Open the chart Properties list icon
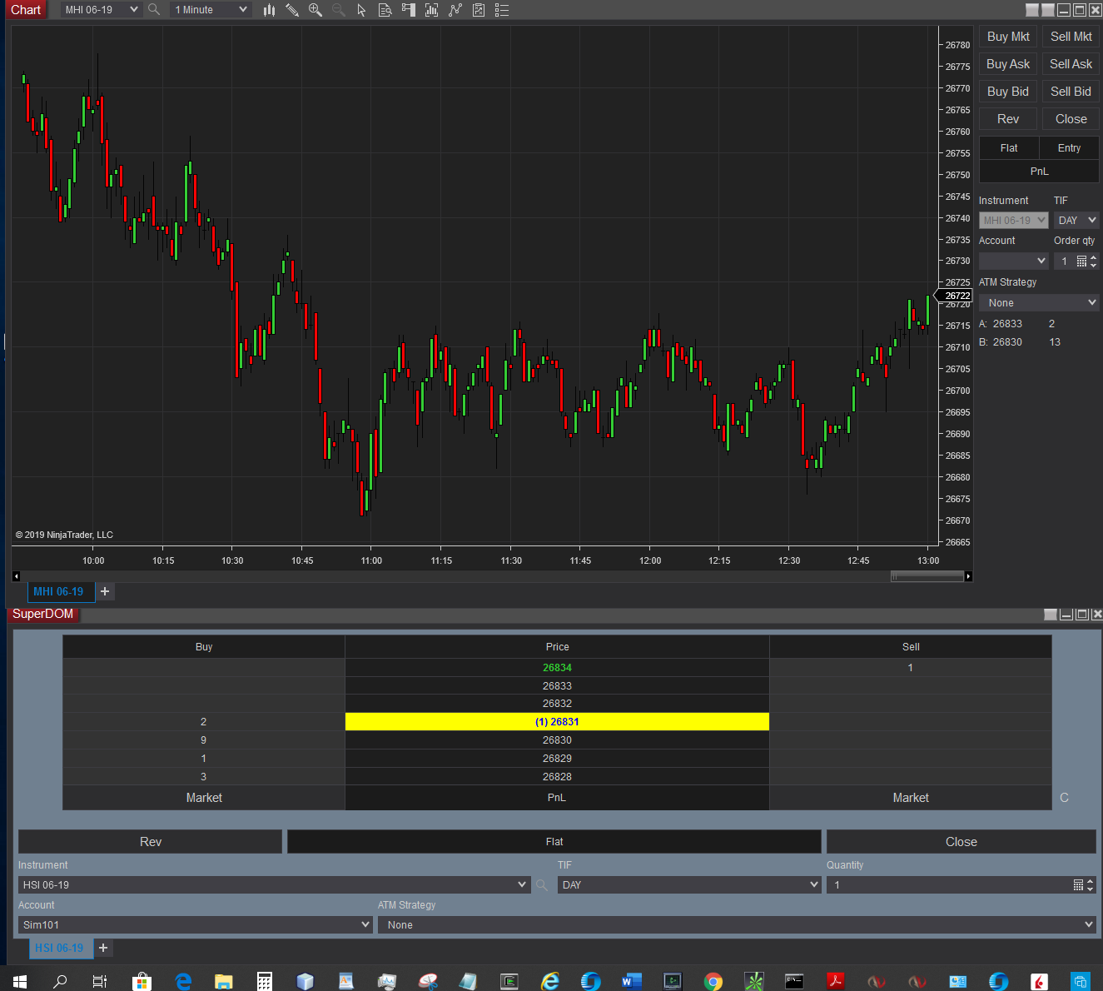The height and width of the screenshot is (991, 1103). (501, 10)
